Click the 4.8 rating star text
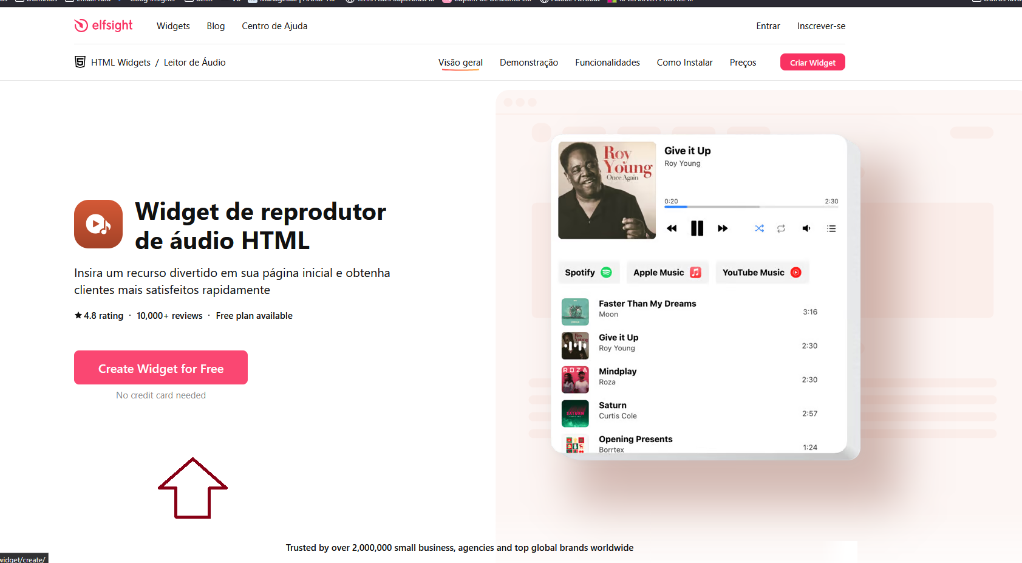Image resolution: width=1022 pixels, height=563 pixels. tap(99, 315)
